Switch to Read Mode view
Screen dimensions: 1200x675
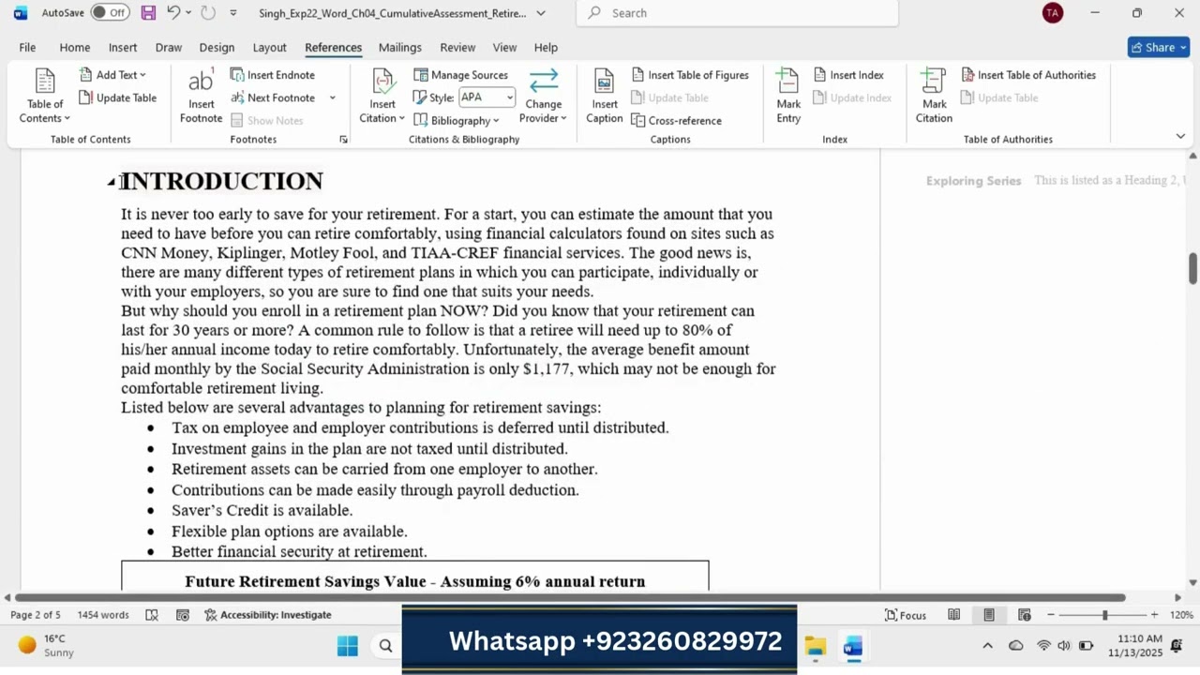point(953,615)
